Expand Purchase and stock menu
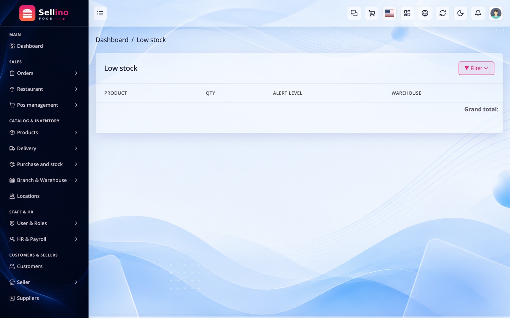The width and height of the screenshot is (510, 318). [44, 164]
